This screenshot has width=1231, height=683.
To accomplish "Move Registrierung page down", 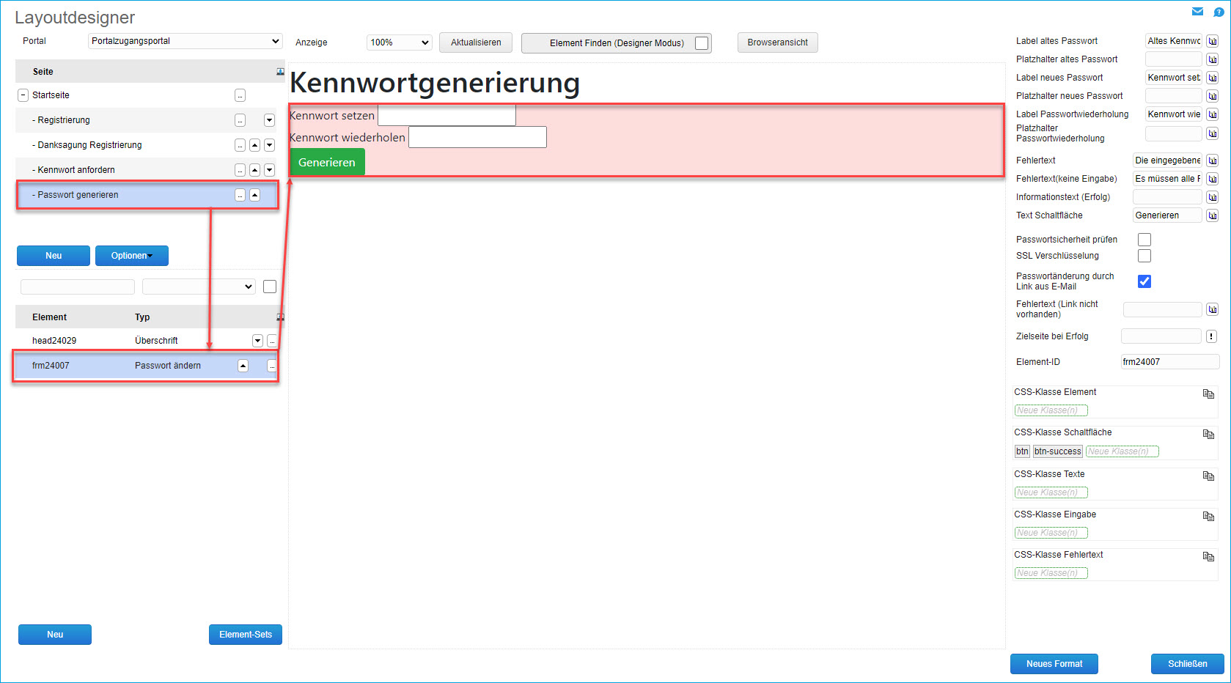I will tap(269, 120).
